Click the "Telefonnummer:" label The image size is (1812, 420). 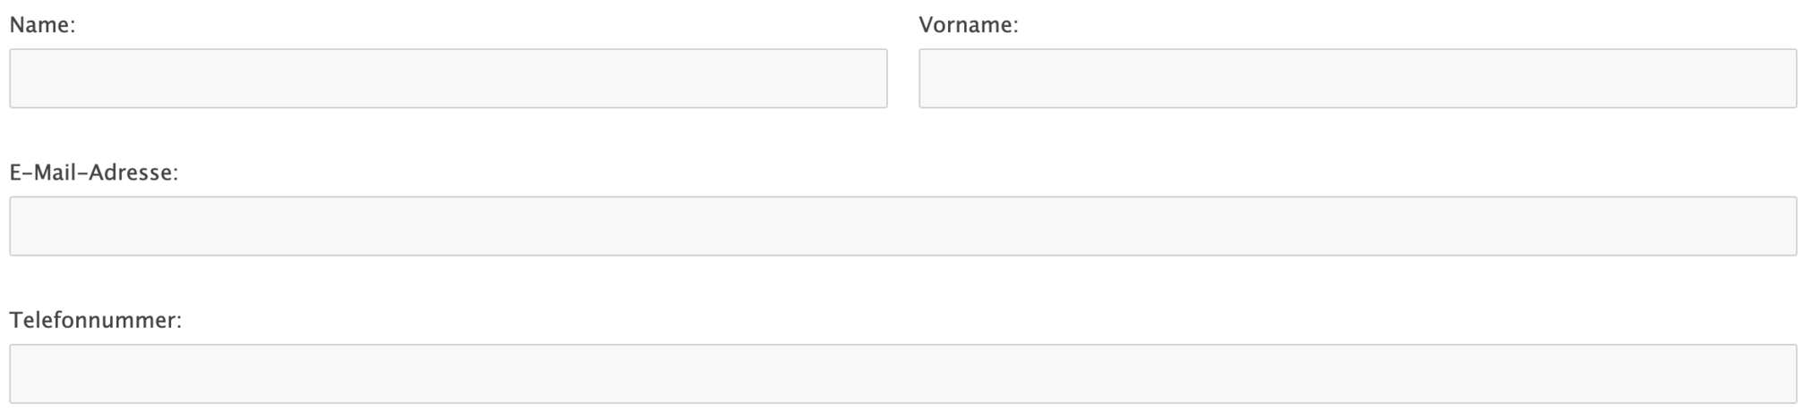96,320
